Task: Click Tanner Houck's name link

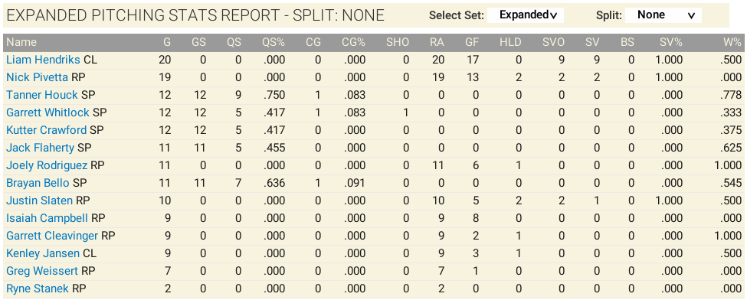Action: click(42, 95)
